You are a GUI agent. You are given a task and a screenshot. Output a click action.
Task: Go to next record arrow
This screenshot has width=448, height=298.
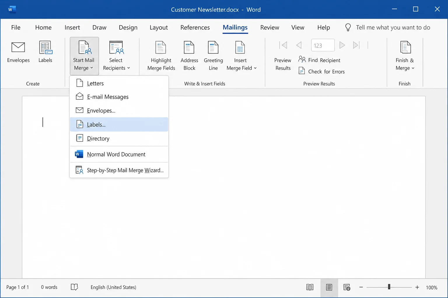(x=342, y=45)
